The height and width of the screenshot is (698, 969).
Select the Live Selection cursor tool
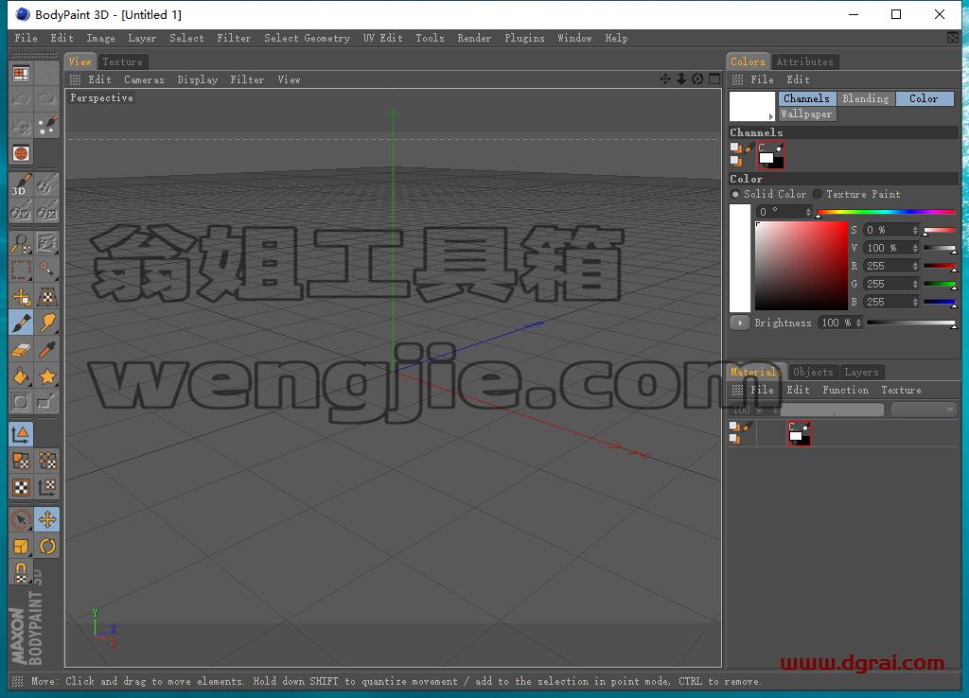pos(21,519)
